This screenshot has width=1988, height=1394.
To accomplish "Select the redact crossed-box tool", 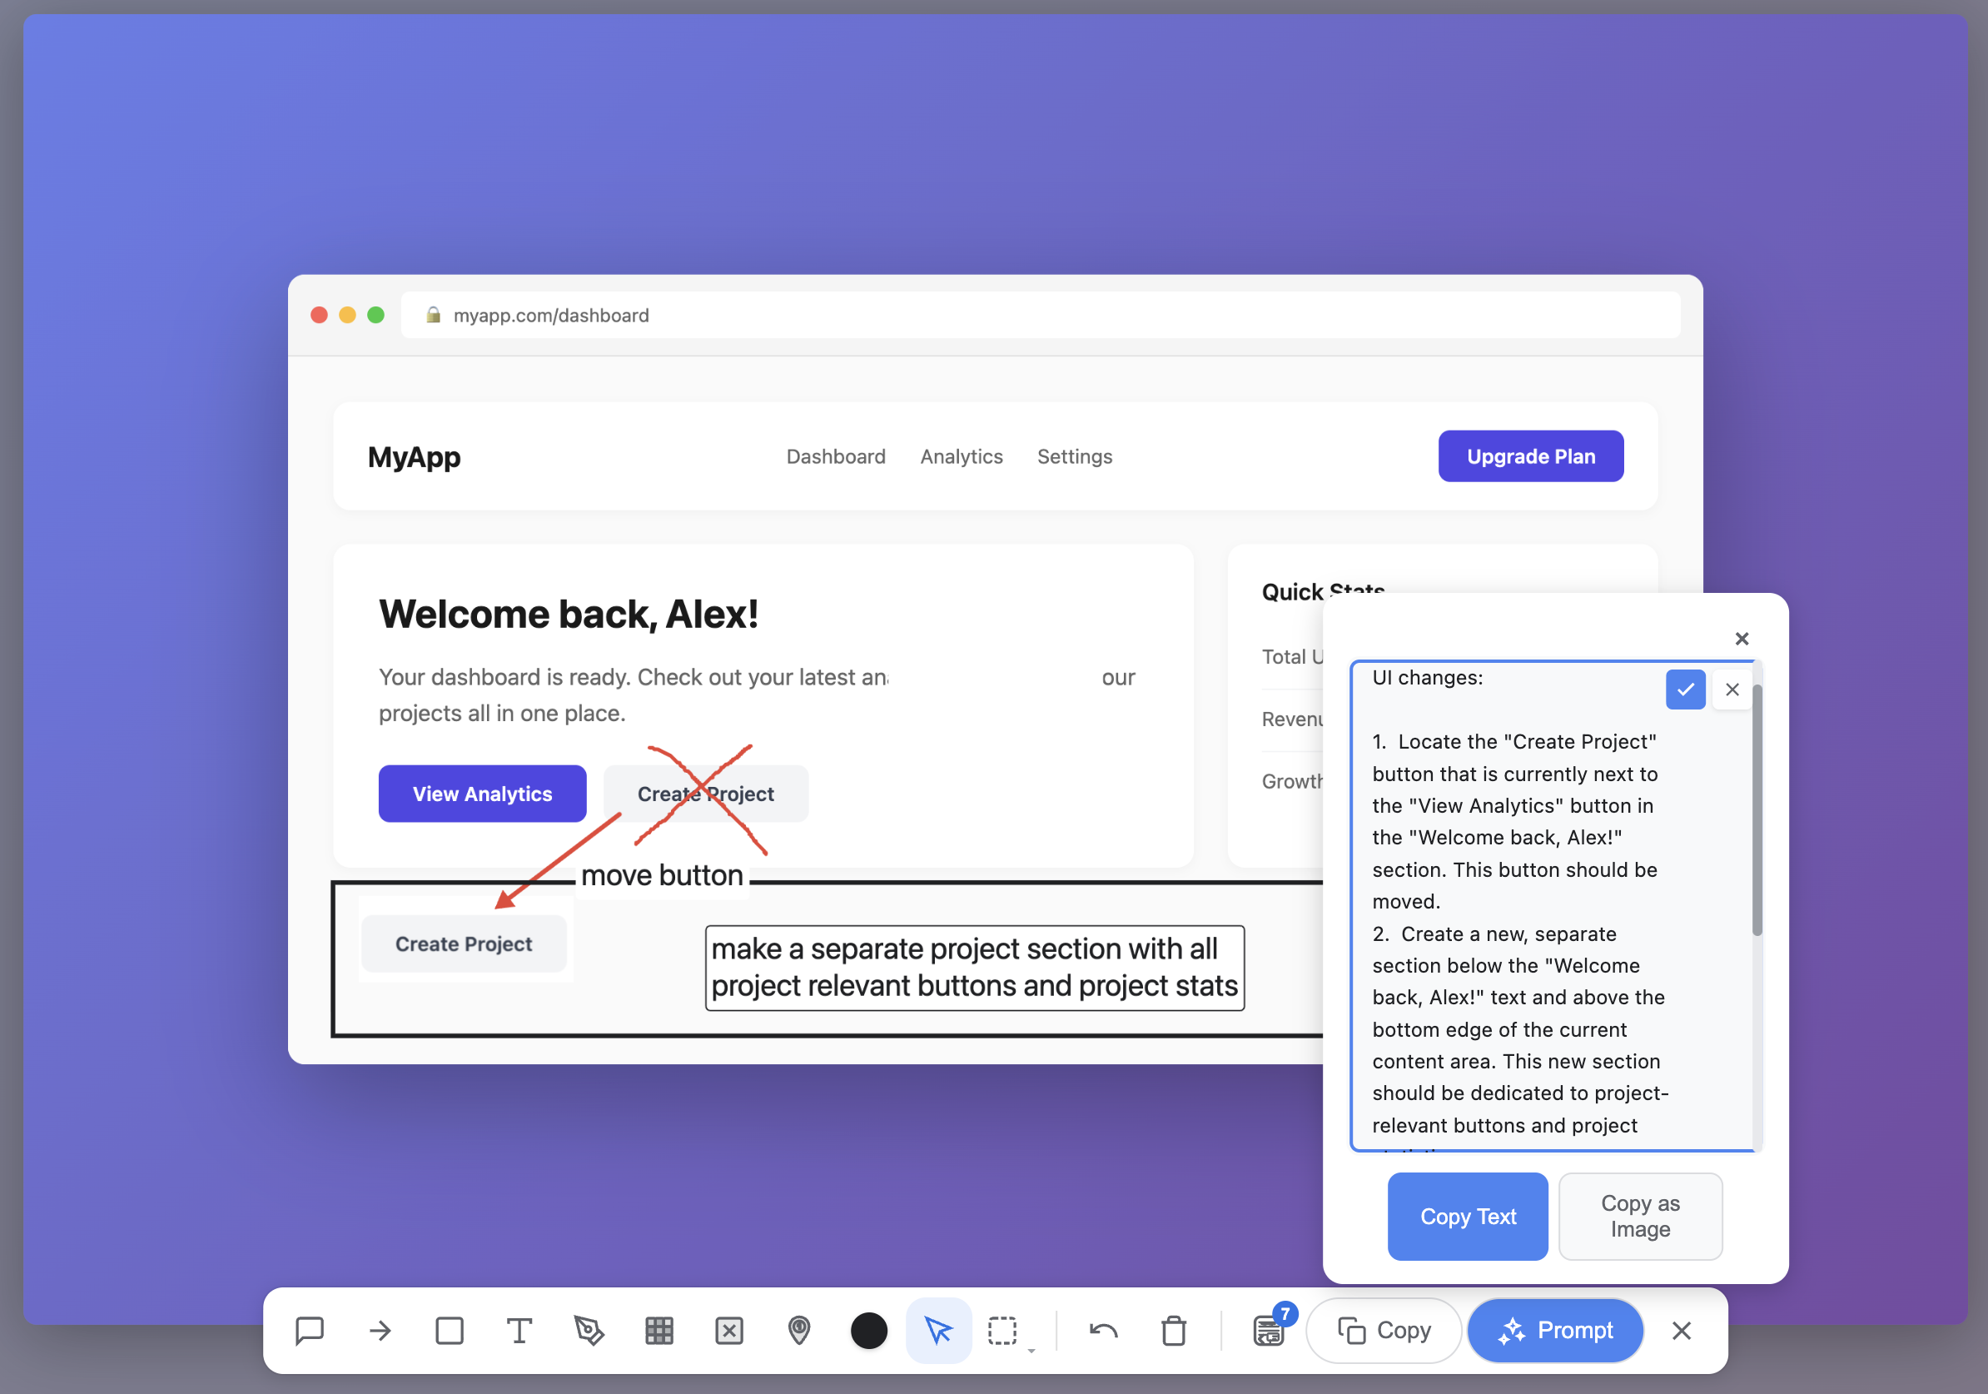I will [729, 1331].
